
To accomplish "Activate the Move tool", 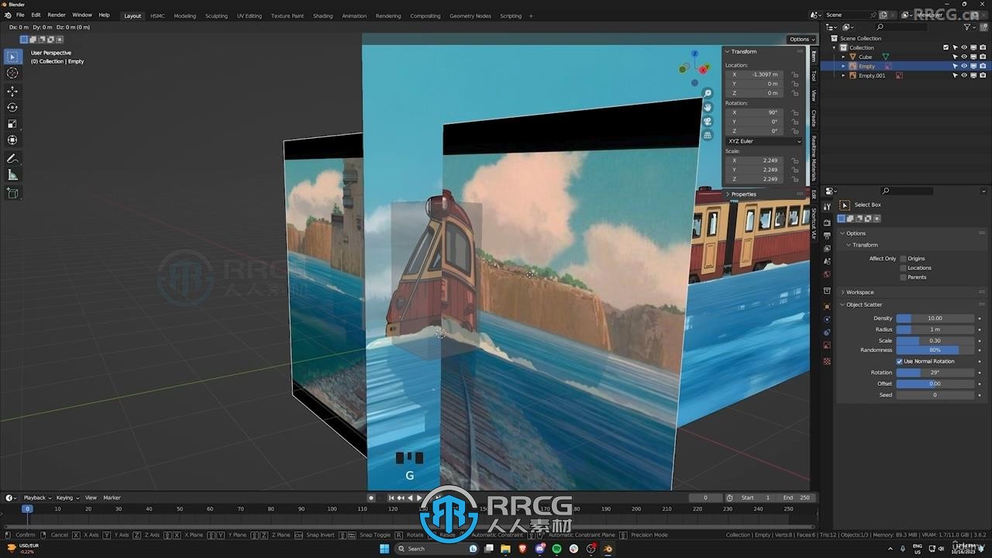I will (x=12, y=91).
